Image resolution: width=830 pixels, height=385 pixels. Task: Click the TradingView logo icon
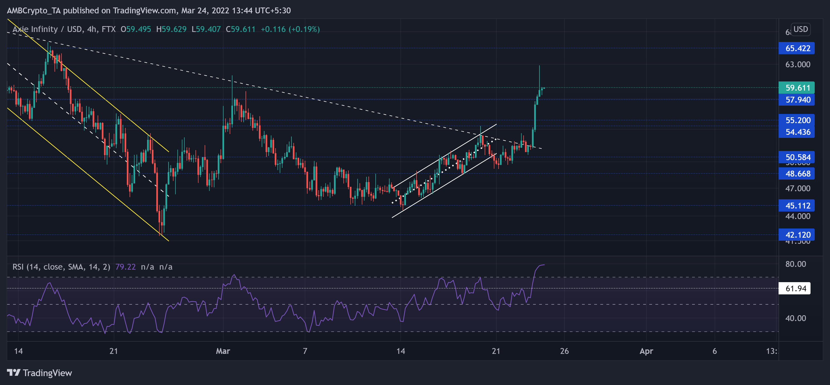coord(13,373)
